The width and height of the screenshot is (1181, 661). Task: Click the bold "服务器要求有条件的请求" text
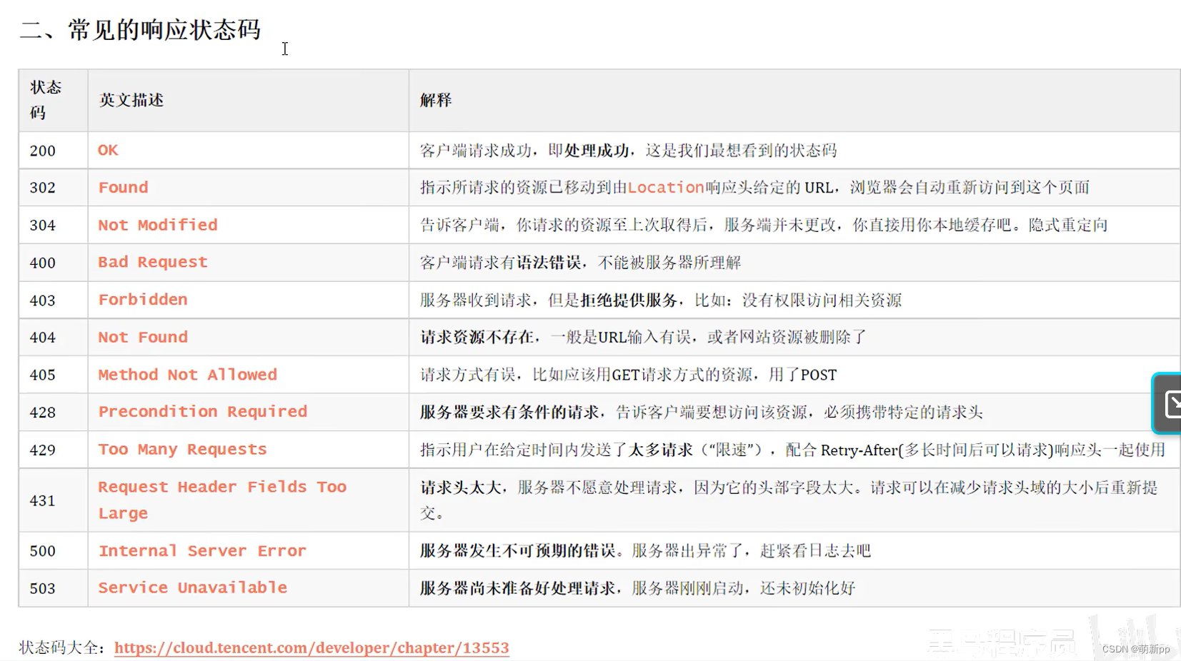pos(509,412)
